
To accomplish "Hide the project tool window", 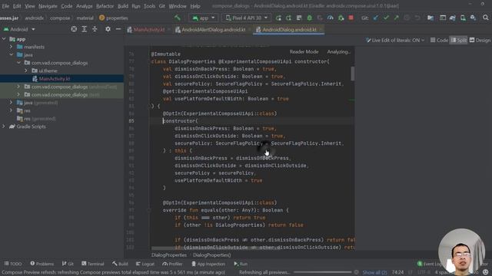I will click(x=118, y=29).
